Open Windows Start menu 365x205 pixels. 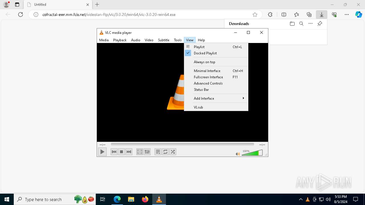pyautogui.click(x=7, y=199)
